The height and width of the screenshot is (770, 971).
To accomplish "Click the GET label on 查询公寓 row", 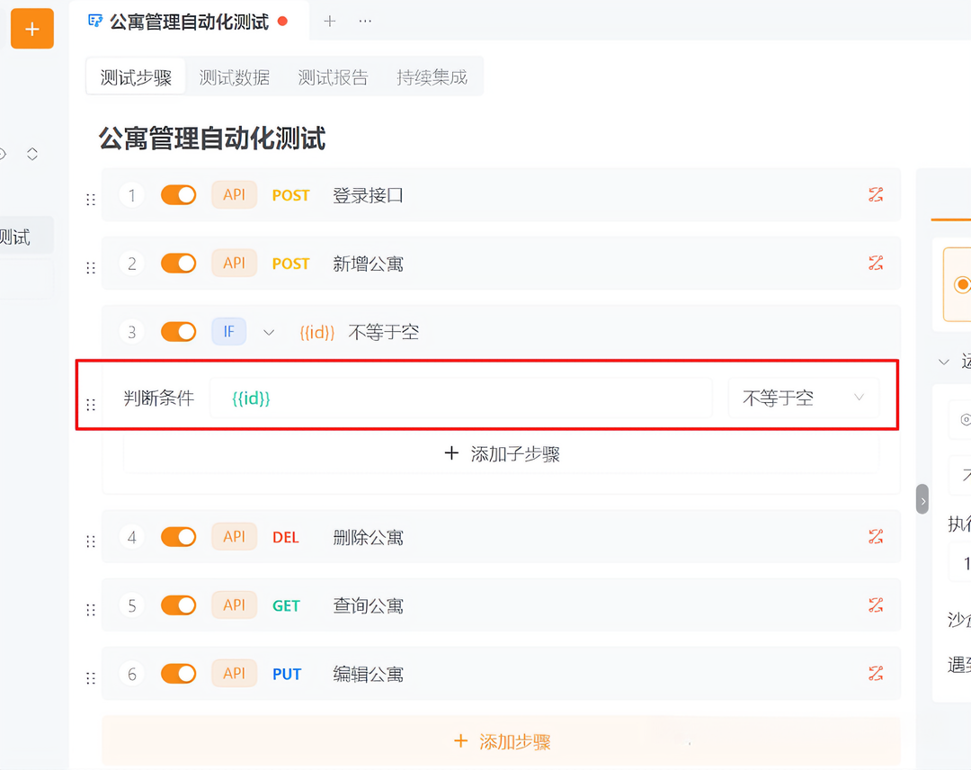I will pyautogui.click(x=286, y=606).
